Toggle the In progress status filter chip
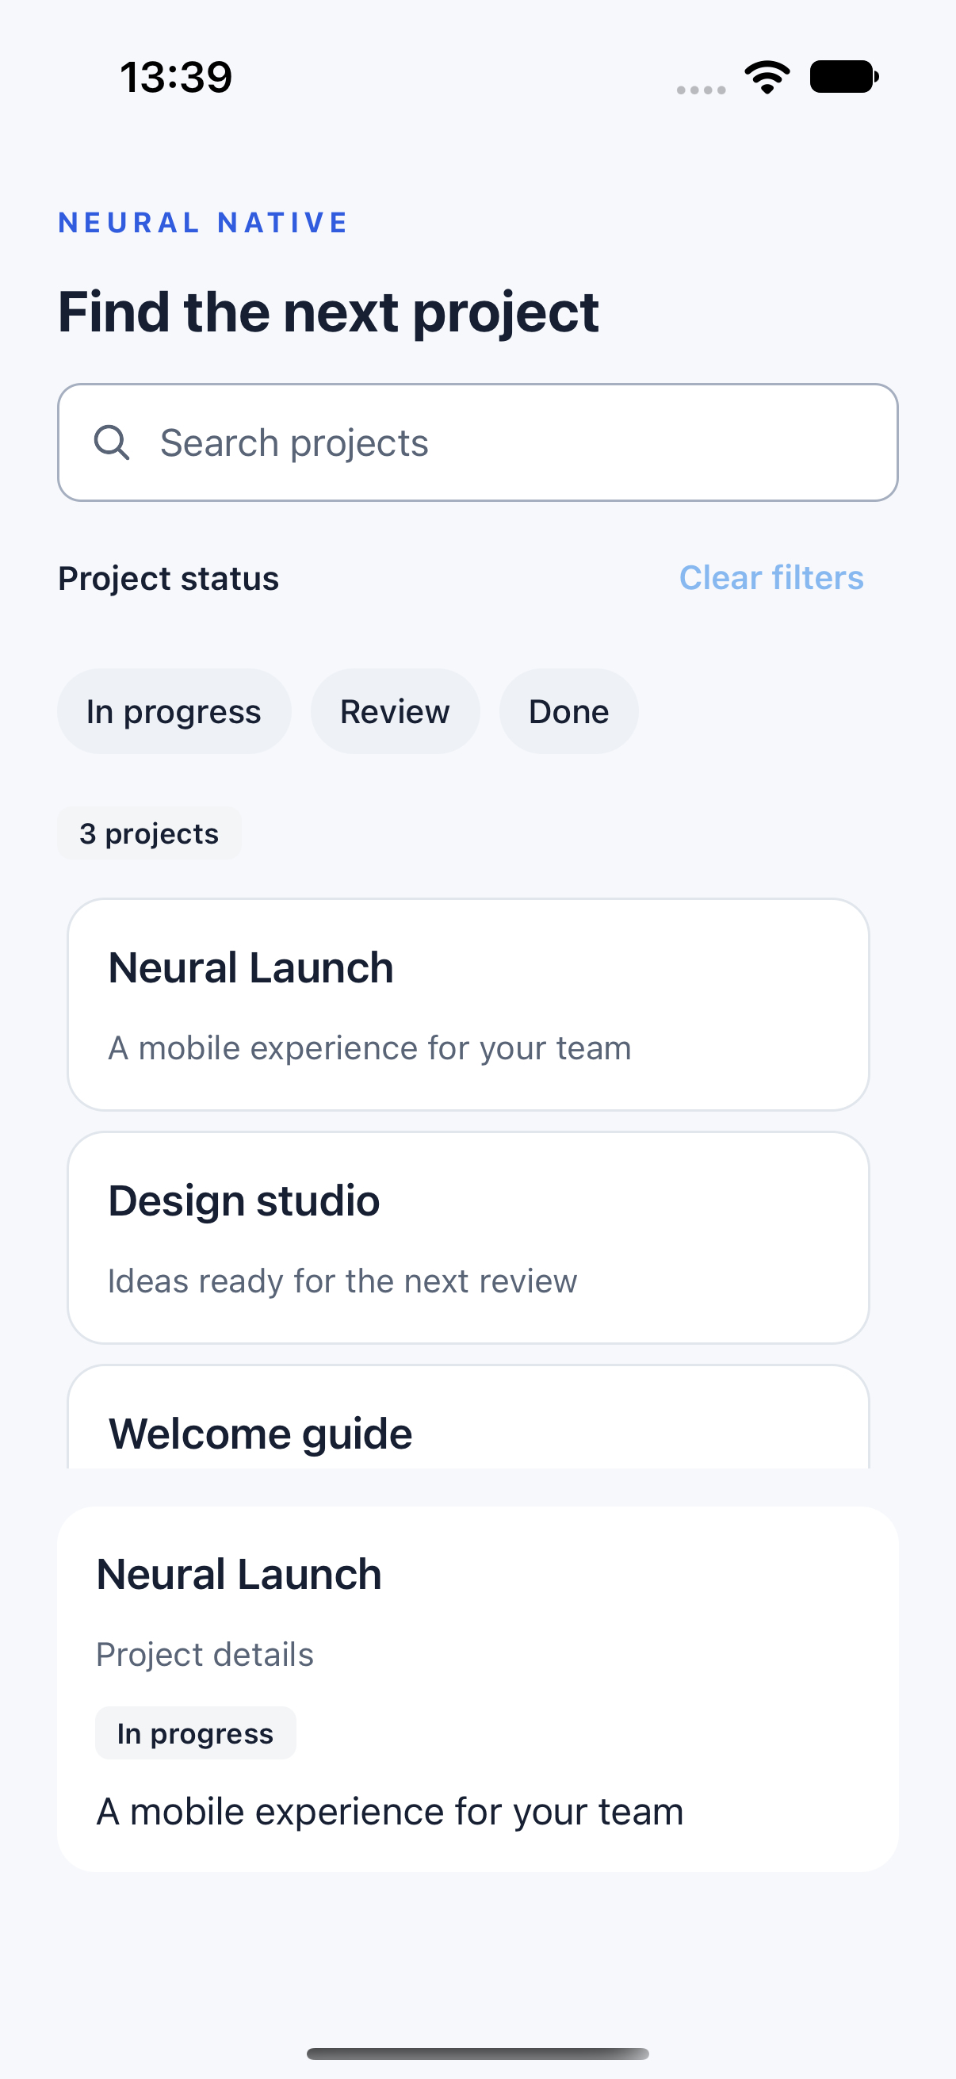This screenshot has width=956, height=2079. (174, 711)
